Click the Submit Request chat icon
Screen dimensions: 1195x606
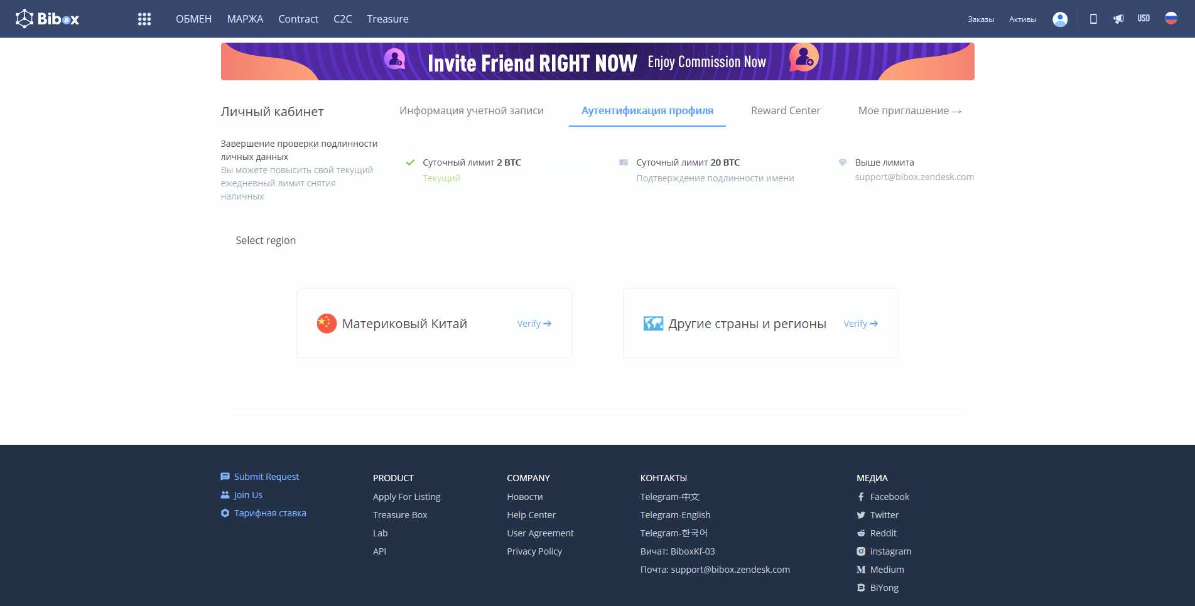coord(225,477)
